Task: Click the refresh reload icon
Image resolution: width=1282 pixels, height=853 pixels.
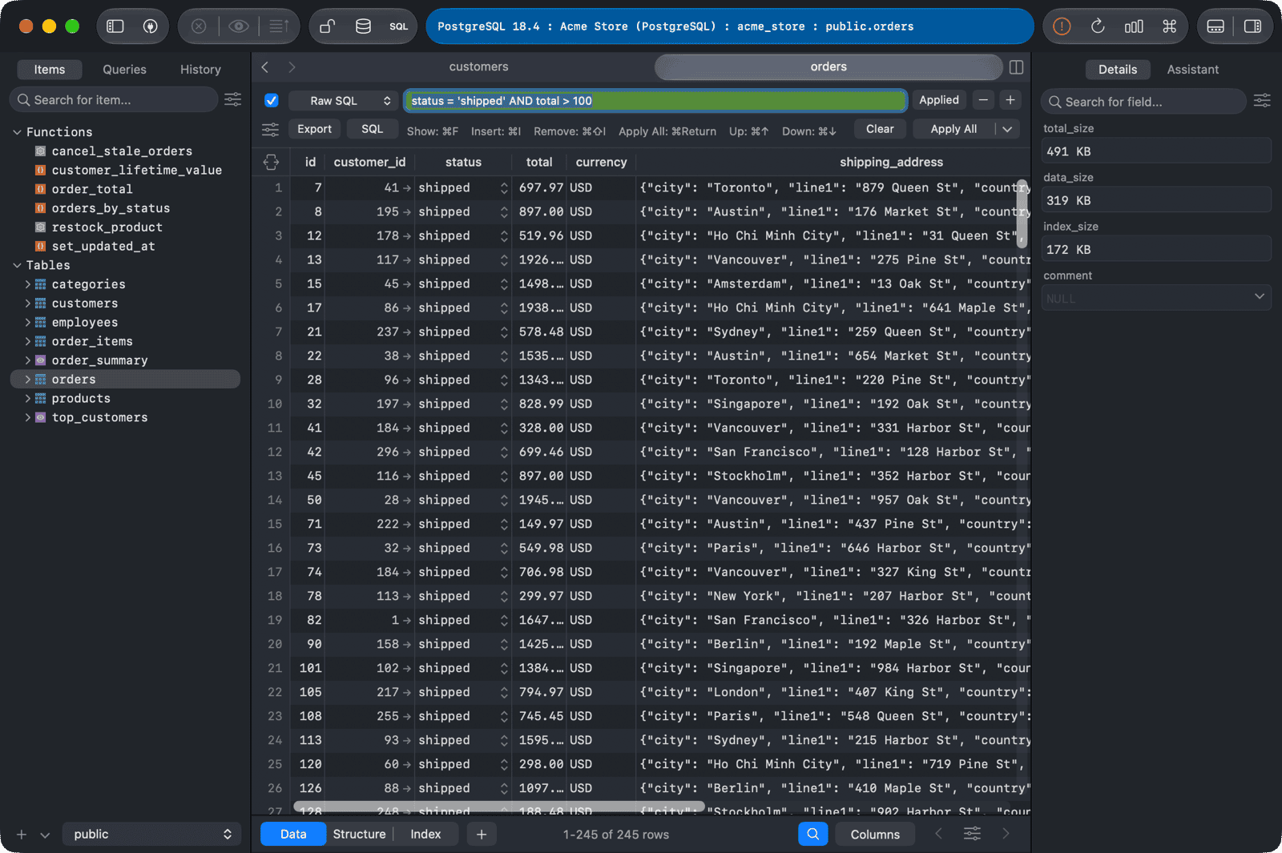Action: [1098, 26]
